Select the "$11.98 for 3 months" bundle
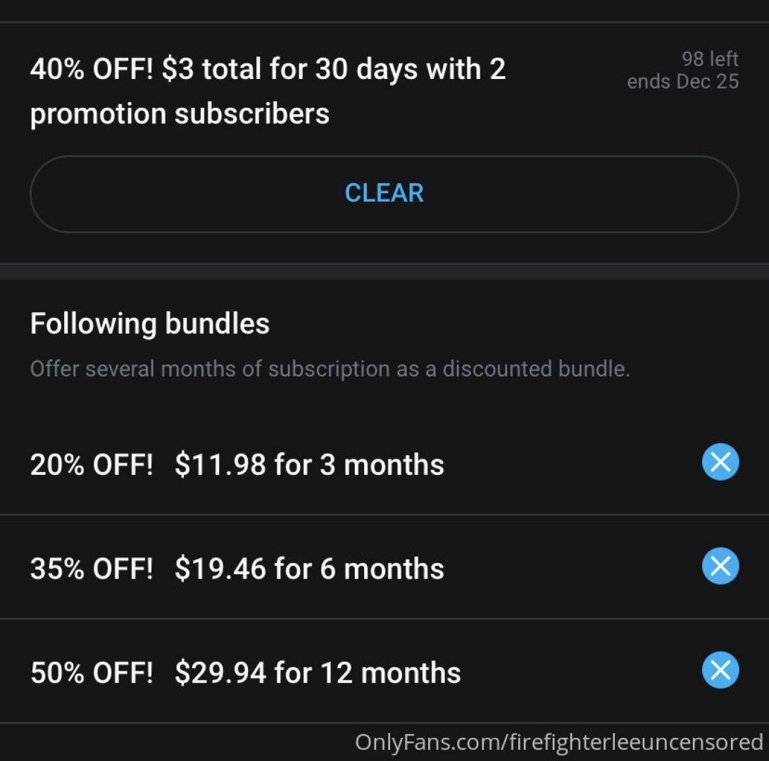This screenshot has width=769, height=761. pyautogui.click(x=309, y=465)
